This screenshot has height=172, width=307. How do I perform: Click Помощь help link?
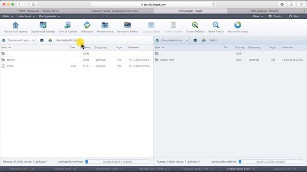tap(275, 16)
